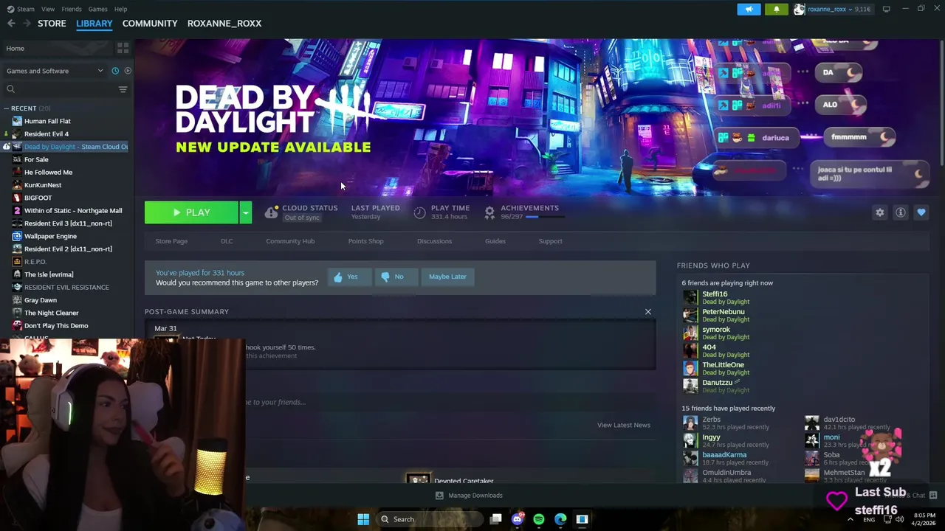Go to the COMMUNITY tab

tap(150, 24)
